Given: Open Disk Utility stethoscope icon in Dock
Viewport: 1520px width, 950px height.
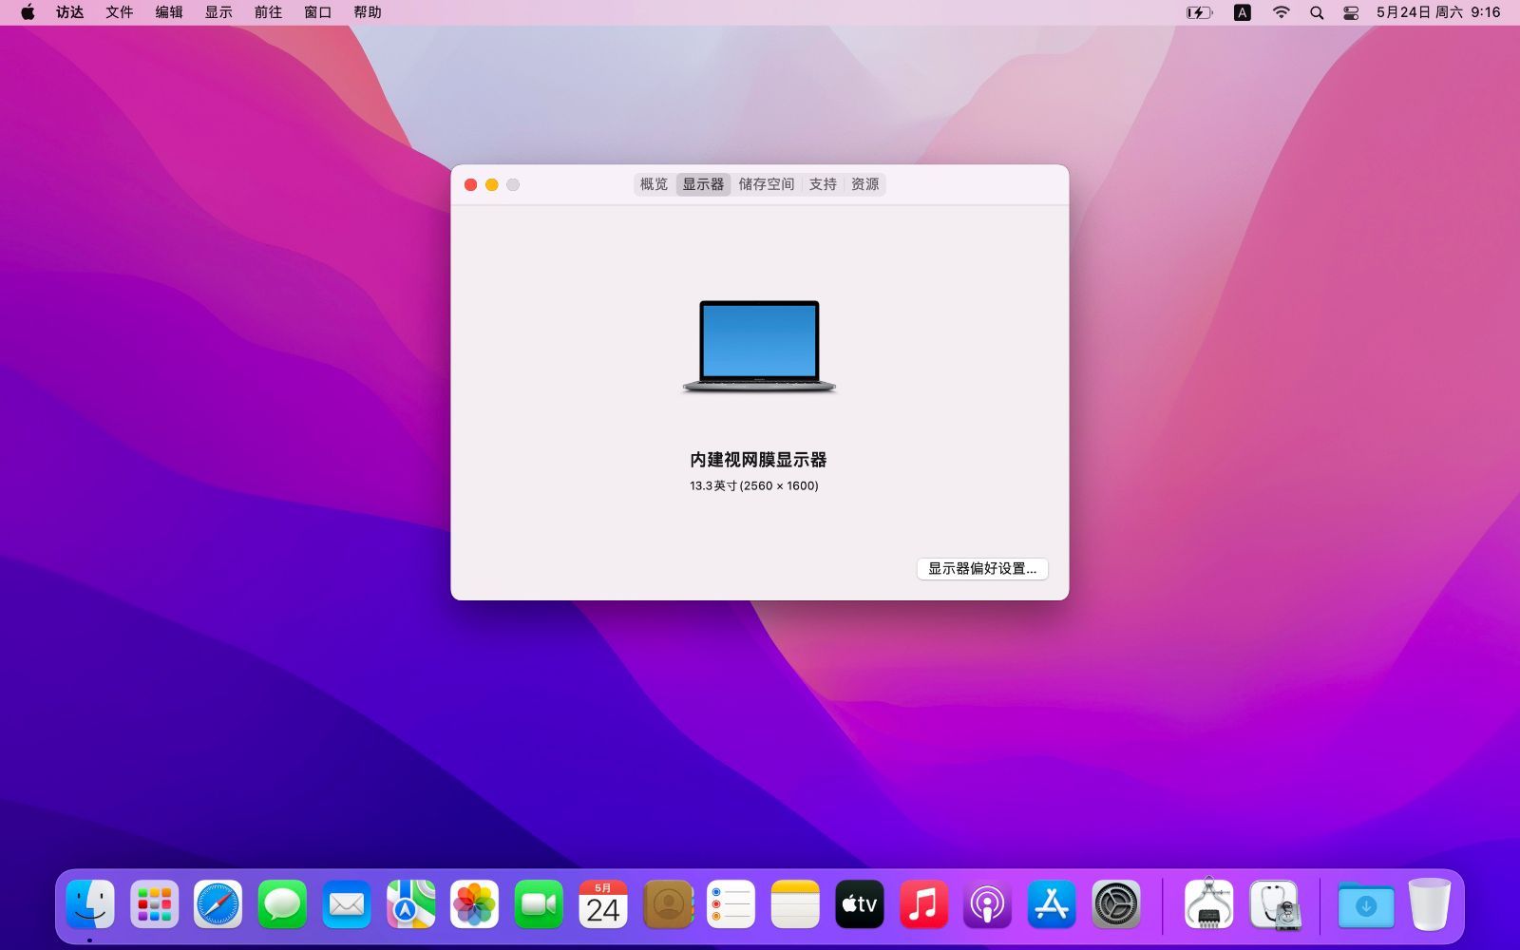Looking at the screenshot, I should pyautogui.click(x=1275, y=904).
